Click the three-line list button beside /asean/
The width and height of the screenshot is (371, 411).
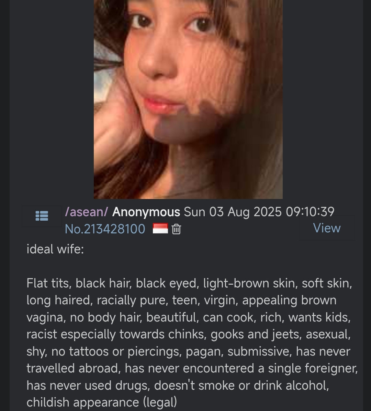pyautogui.click(x=42, y=216)
